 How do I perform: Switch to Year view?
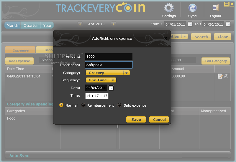click(47, 25)
